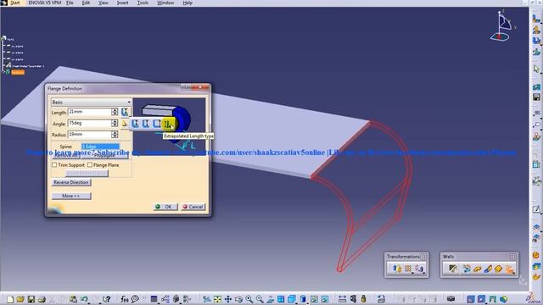
Task: Click the Extrusion icon in the Walls toolbar
Action: [x=498, y=269]
